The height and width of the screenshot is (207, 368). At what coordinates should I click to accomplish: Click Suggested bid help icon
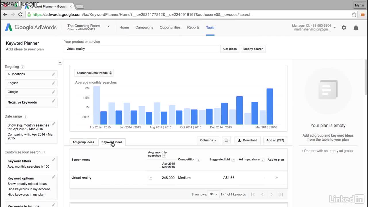233,160
